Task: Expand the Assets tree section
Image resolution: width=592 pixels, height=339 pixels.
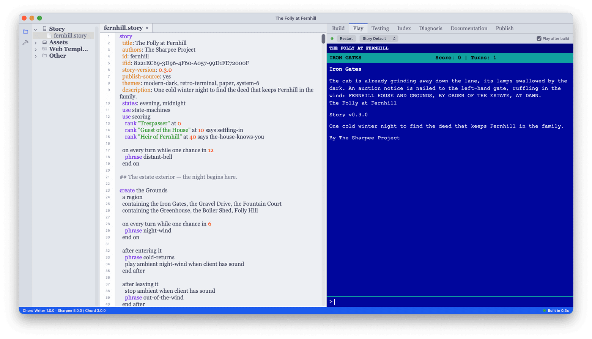Action: pos(36,43)
